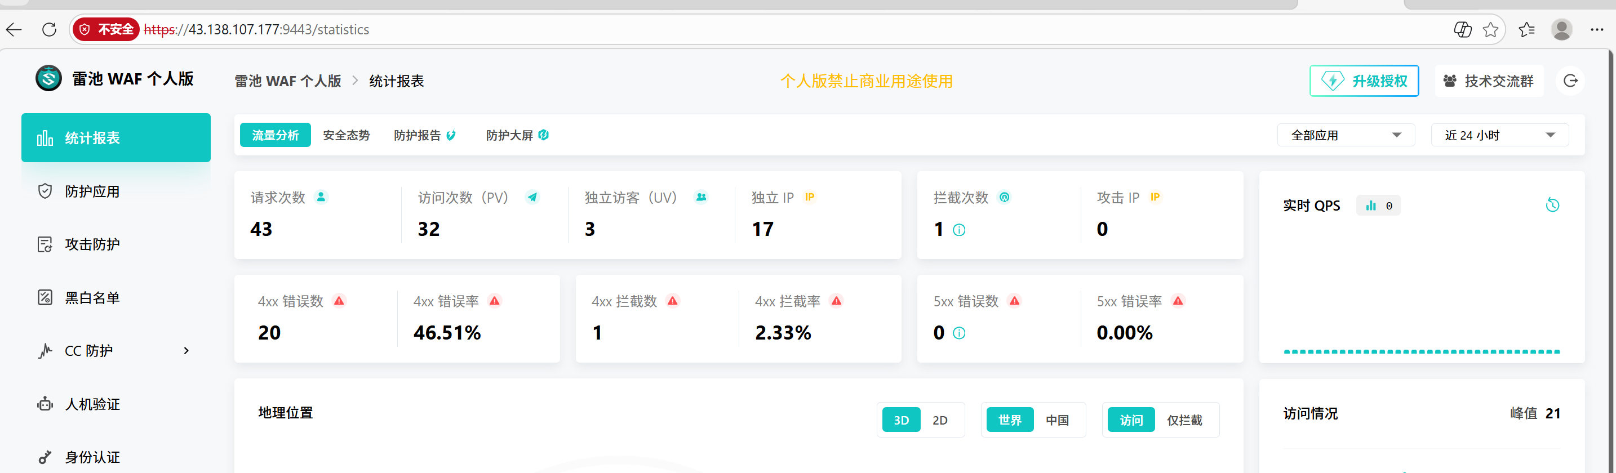
Task: Switch to the 安全态势 tab
Action: tap(347, 135)
